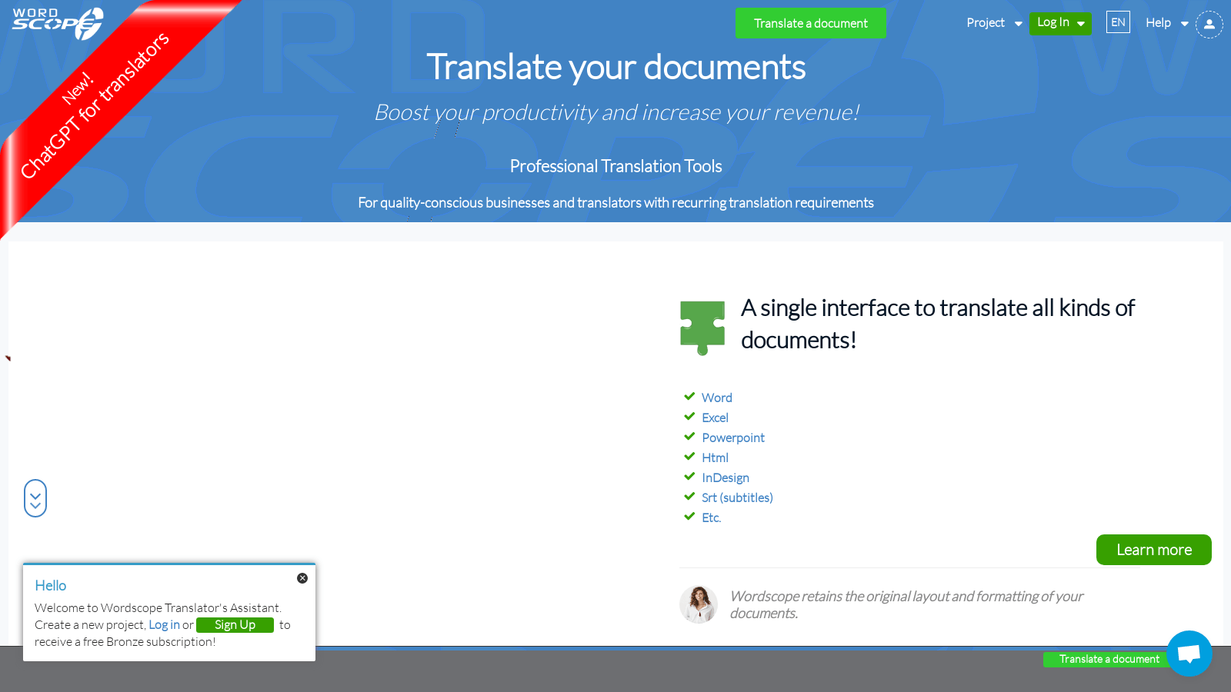Expand the Log In dropdown

pyautogui.click(x=1060, y=23)
